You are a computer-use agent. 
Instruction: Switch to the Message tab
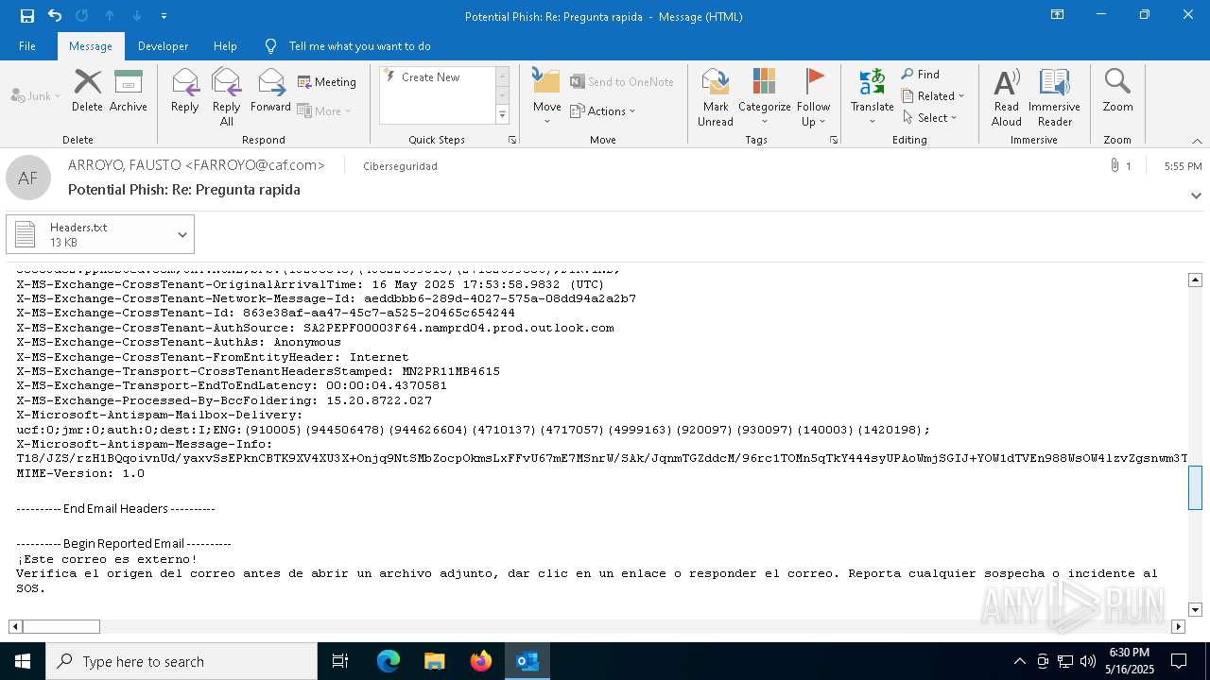pyautogui.click(x=91, y=46)
